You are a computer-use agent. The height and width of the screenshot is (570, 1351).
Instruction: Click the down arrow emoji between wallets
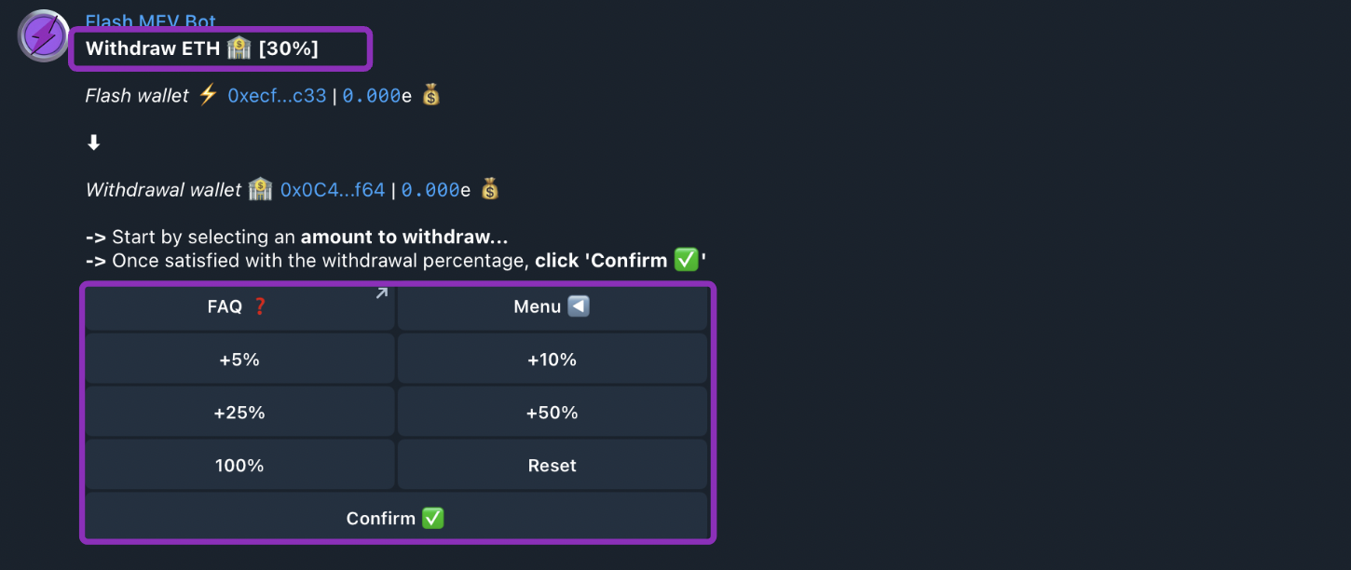(94, 142)
